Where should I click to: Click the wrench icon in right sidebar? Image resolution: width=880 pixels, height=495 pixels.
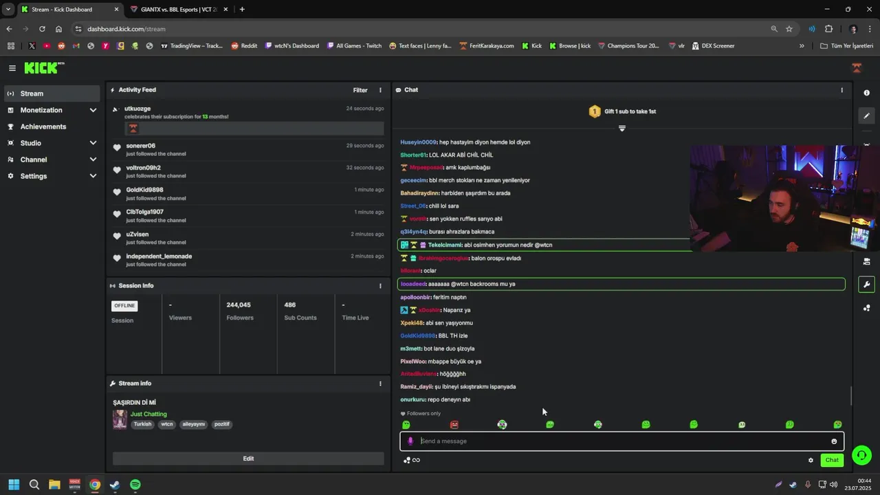click(x=866, y=285)
